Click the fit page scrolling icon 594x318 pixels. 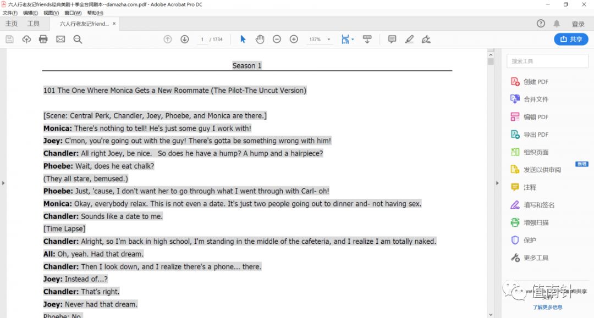coord(345,40)
